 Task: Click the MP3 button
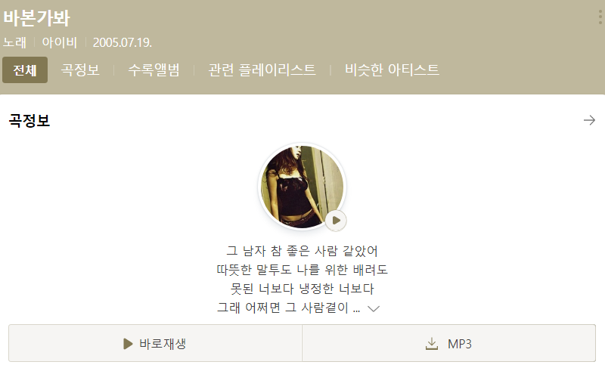pyautogui.click(x=449, y=343)
